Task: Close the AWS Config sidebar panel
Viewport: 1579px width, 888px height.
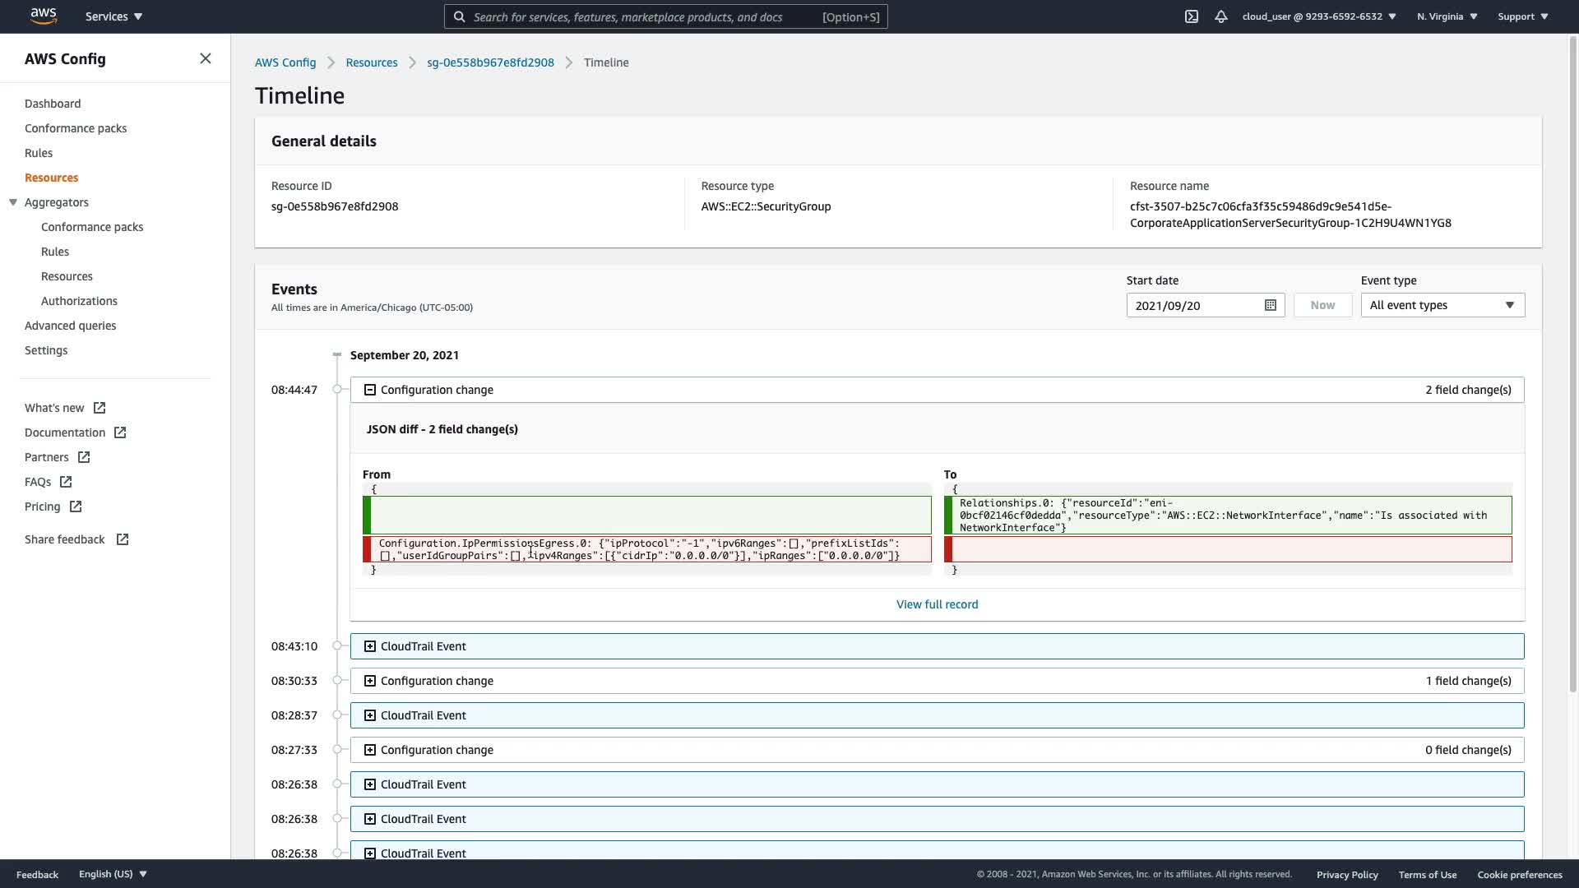Action: 206,58
